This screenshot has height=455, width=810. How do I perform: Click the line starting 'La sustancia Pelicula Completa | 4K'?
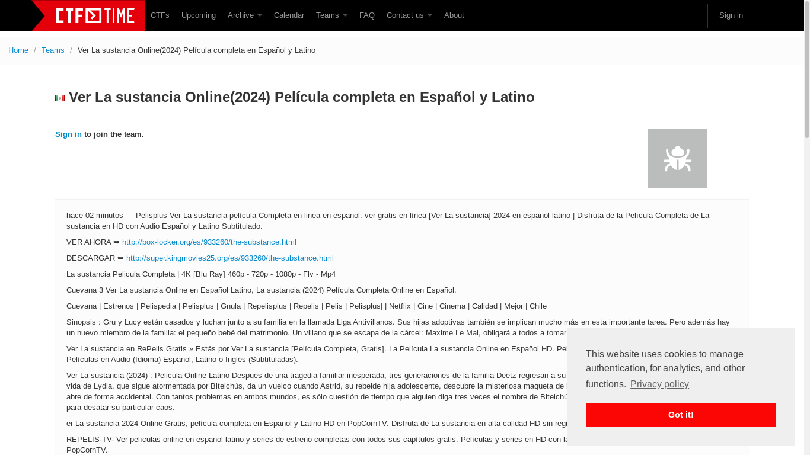(x=201, y=274)
